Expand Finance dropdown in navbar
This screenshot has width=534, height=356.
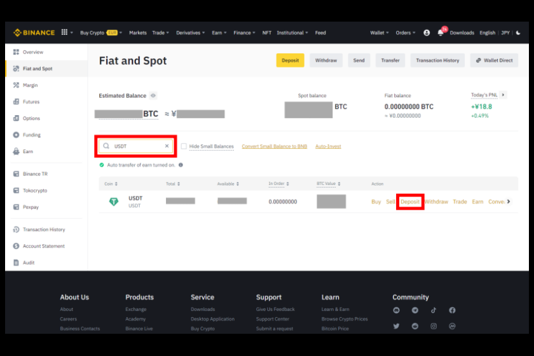click(244, 32)
